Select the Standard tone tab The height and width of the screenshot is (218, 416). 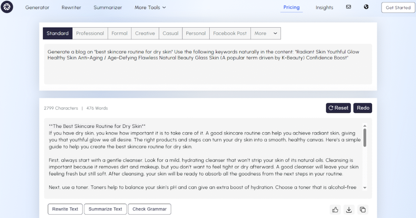coord(58,33)
